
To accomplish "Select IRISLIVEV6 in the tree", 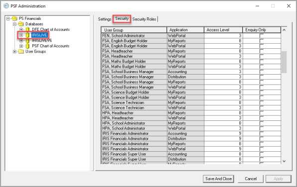I will [42, 40].
